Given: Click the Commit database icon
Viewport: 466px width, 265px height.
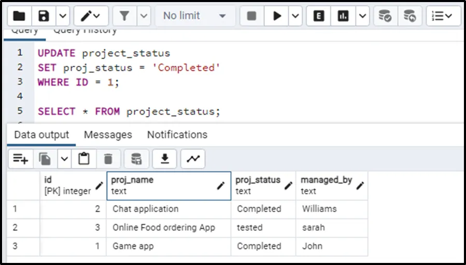Looking at the screenshot, I should coord(385,16).
